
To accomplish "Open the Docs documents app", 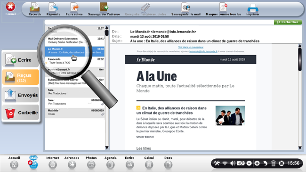I will pyautogui.click(x=168, y=163).
